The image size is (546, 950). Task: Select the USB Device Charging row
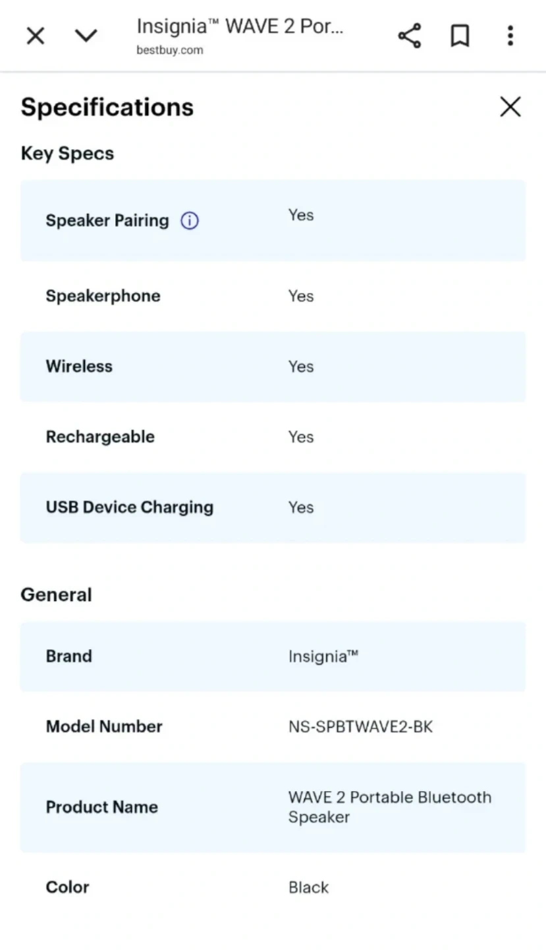click(273, 507)
